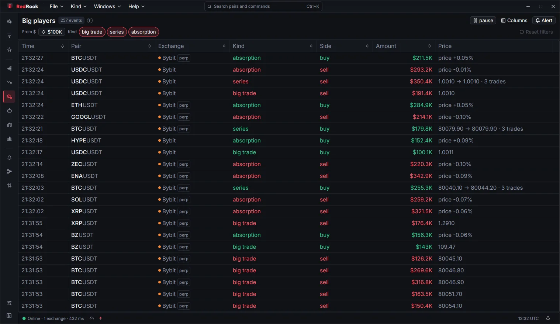Click Reset filters
The height and width of the screenshot is (324, 560).
[536, 32]
